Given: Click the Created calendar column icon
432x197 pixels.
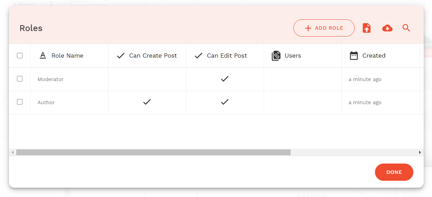Looking at the screenshot, I should click(x=354, y=56).
